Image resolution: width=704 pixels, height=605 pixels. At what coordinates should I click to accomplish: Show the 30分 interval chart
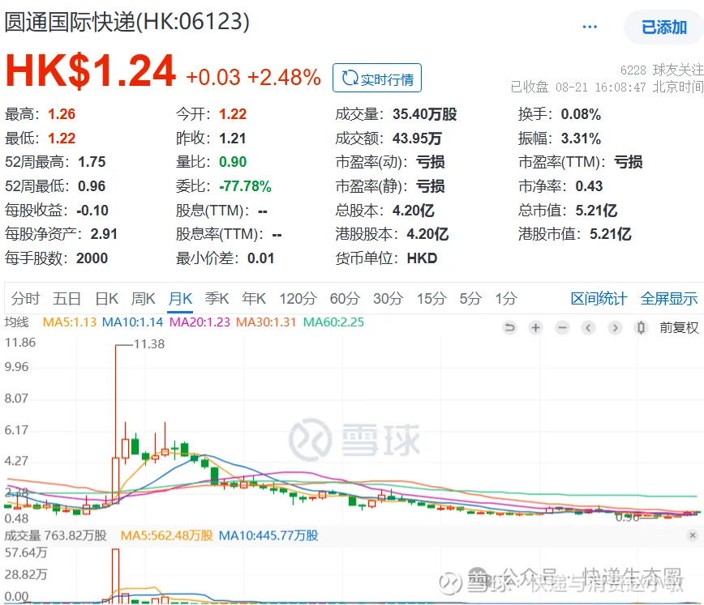point(388,299)
